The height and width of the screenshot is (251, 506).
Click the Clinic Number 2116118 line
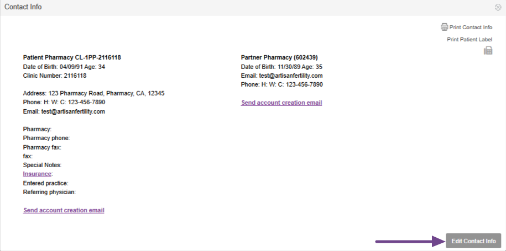click(55, 76)
